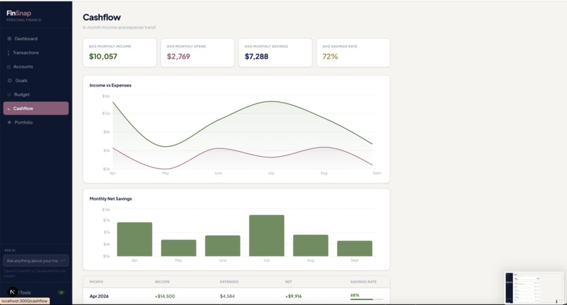Click the Sept bar in Monthly Net Savings

(x=355, y=248)
